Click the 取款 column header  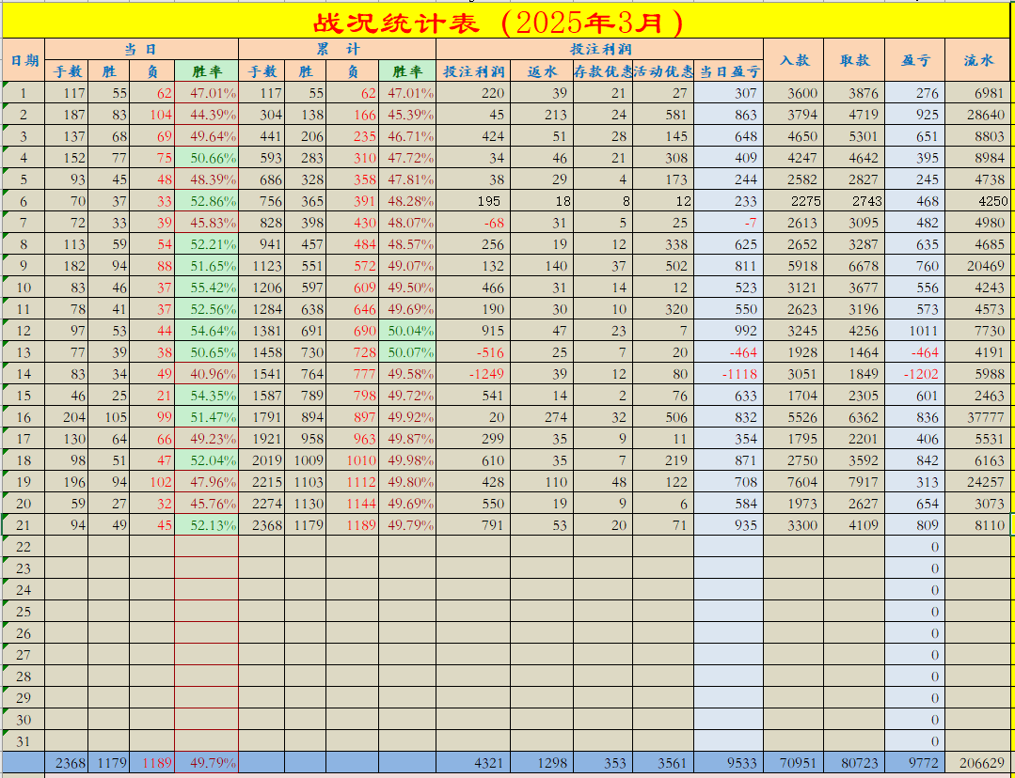(x=854, y=59)
